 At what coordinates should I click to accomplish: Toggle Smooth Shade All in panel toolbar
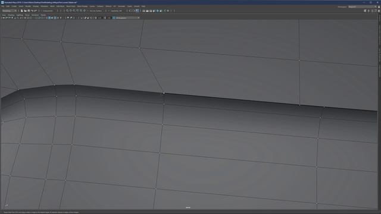[49, 18]
